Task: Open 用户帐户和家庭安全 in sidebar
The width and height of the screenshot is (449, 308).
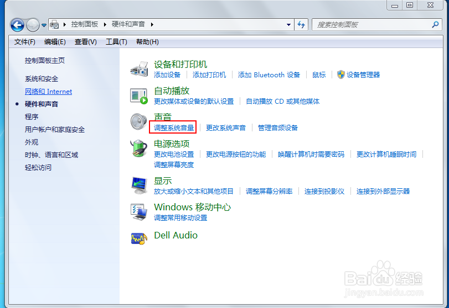Action: tap(55, 130)
